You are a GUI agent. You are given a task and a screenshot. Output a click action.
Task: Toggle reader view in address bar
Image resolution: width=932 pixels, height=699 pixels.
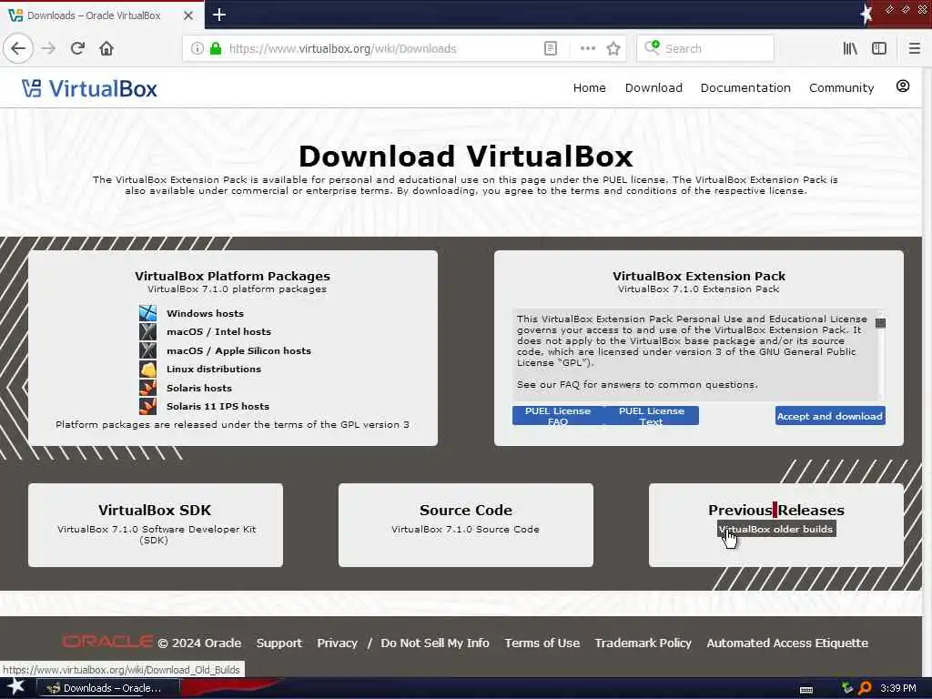coord(551,48)
